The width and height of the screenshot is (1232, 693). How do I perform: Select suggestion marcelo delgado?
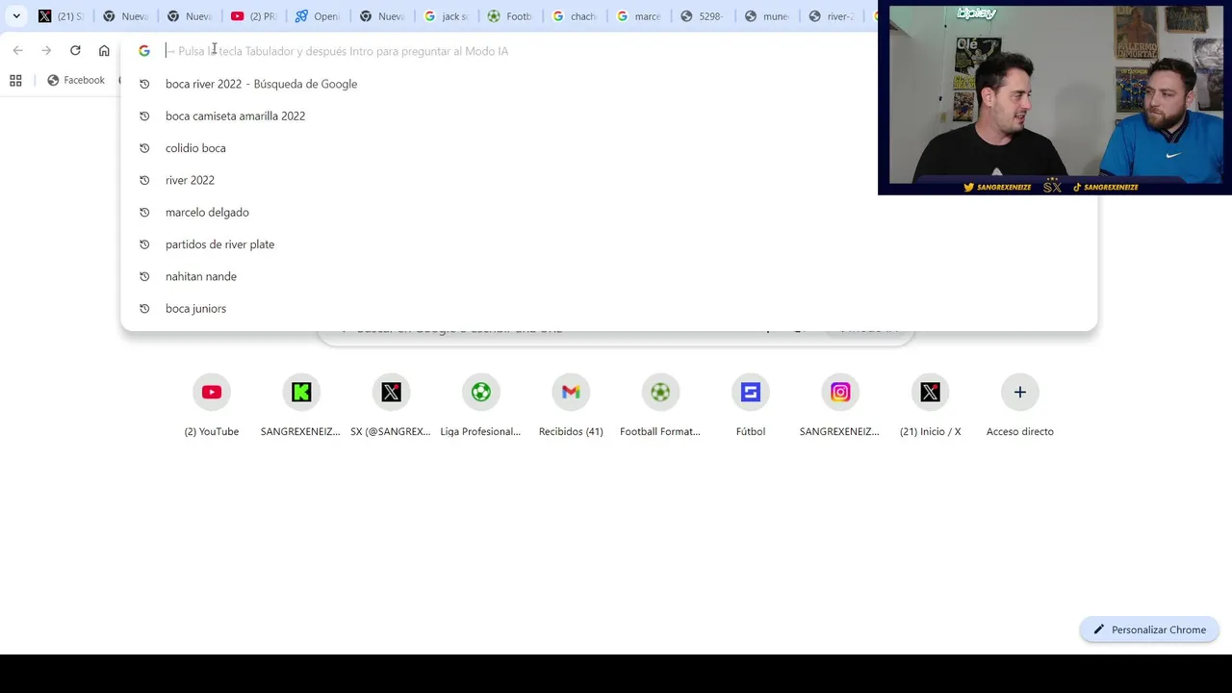pos(608,212)
